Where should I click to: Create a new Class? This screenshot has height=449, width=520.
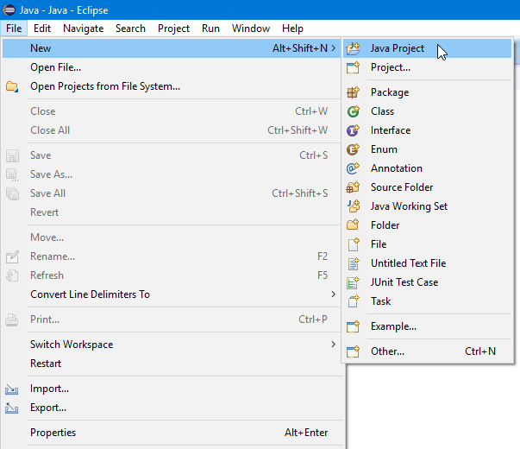tap(427, 111)
